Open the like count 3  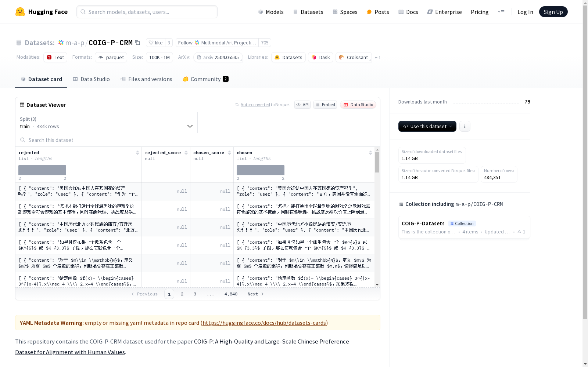pyautogui.click(x=169, y=43)
